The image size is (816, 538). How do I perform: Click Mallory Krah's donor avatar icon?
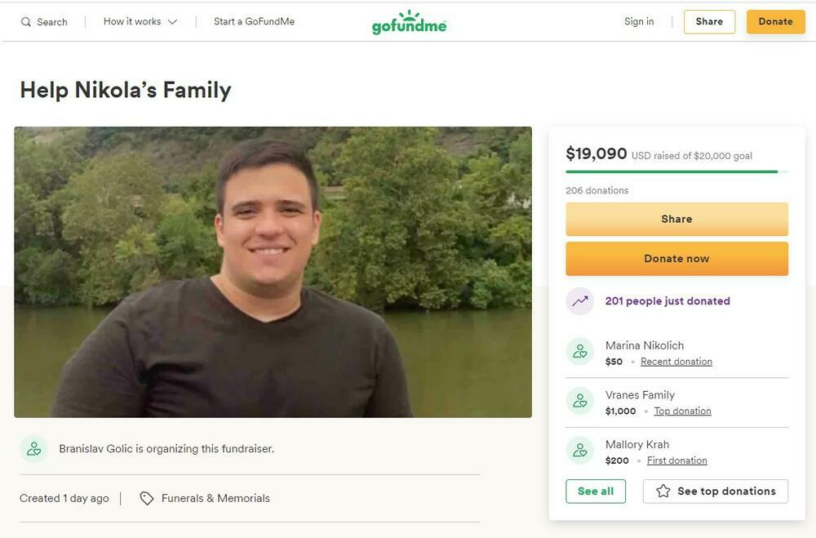click(580, 451)
